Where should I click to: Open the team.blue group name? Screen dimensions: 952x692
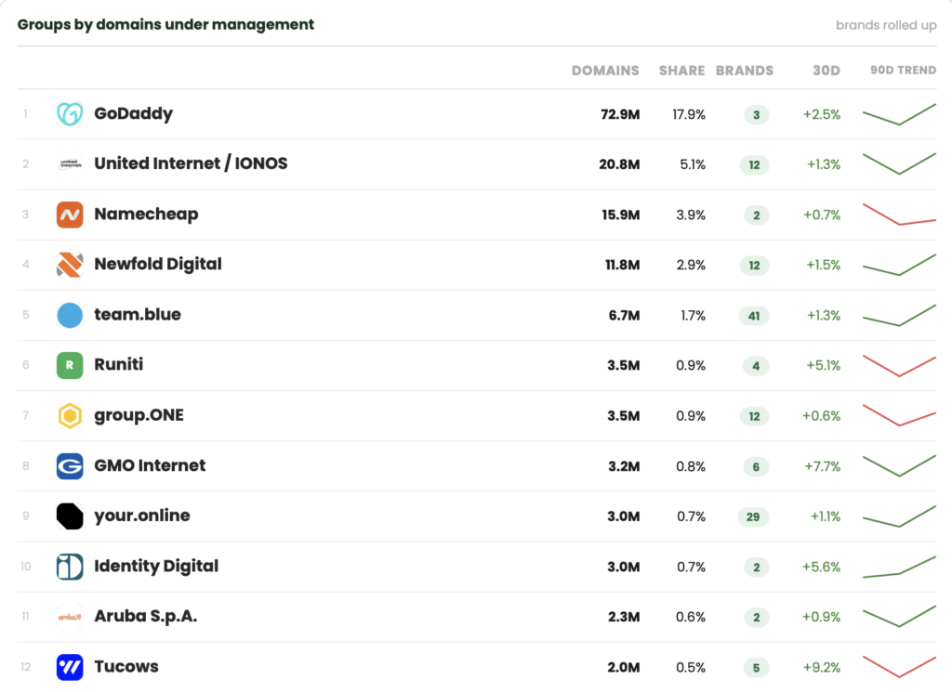click(138, 315)
